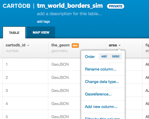This screenshot has height=119, width=149.
Task: Click the area column name
Action: pyautogui.click(x=113, y=45)
